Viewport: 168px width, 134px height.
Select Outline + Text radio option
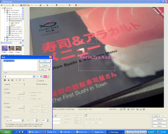30,92
